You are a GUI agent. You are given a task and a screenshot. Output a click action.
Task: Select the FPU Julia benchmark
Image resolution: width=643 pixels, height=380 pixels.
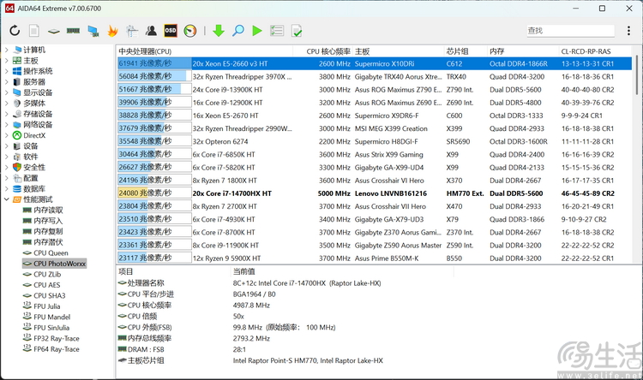47,306
